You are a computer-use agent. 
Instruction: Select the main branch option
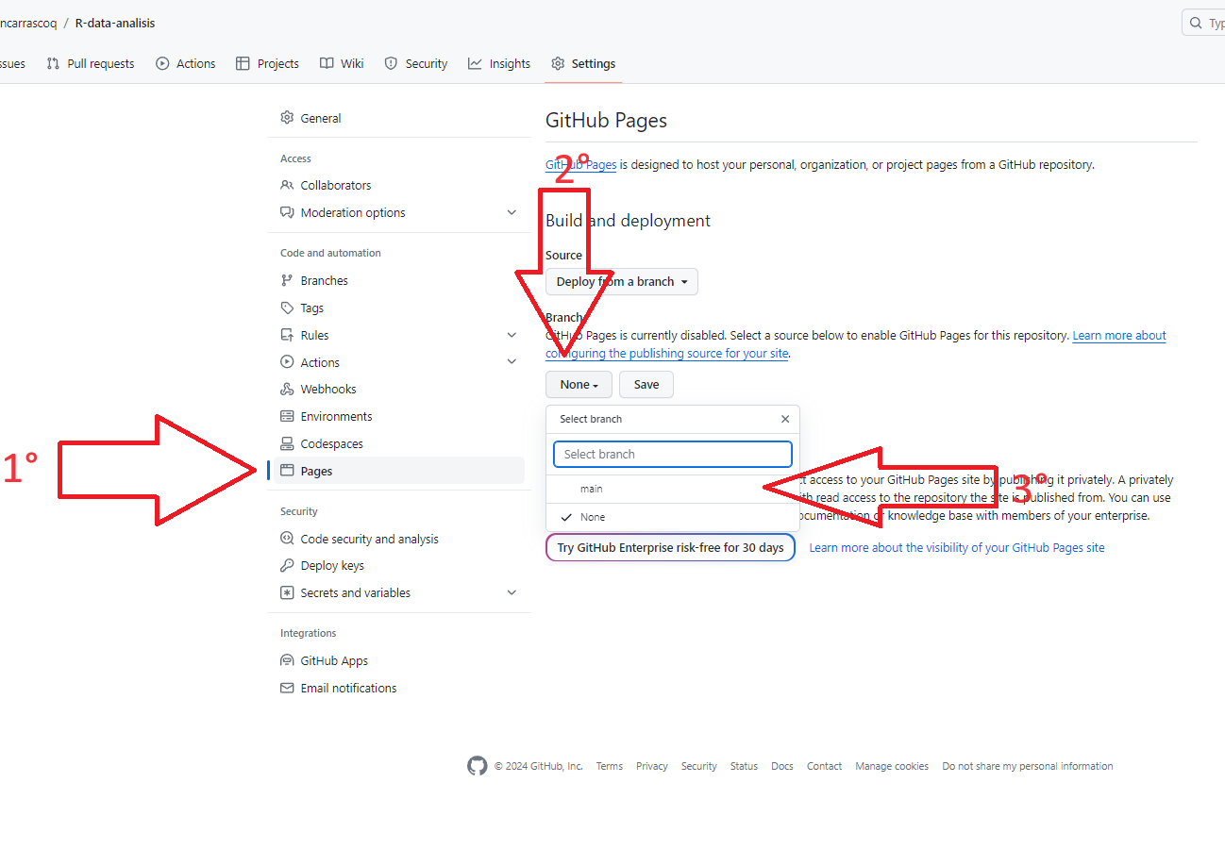(x=591, y=489)
